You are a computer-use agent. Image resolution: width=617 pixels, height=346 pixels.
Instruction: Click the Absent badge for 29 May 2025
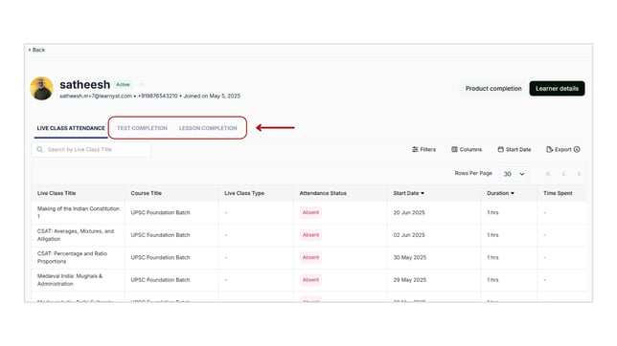click(x=310, y=280)
